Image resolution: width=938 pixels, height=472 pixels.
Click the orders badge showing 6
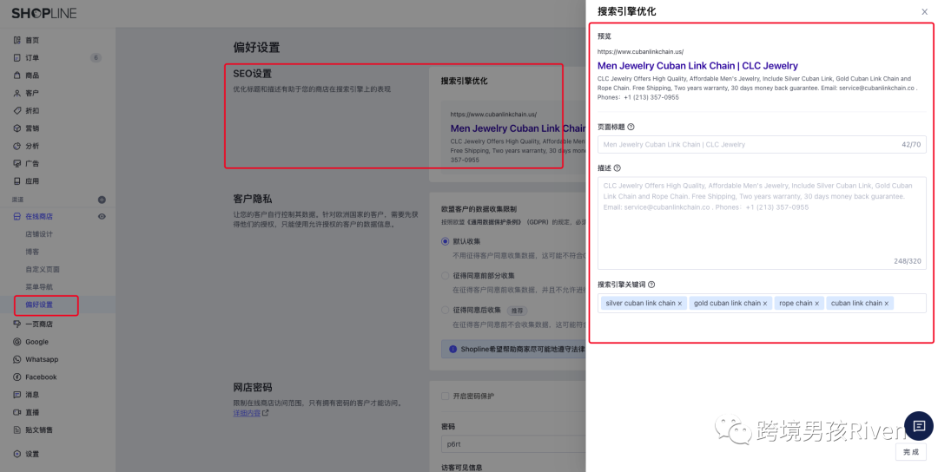click(x=96, y=58)
